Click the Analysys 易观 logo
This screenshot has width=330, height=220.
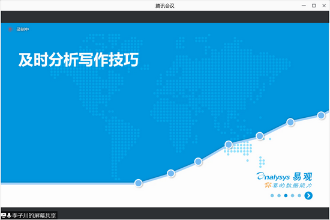point(284,177)
